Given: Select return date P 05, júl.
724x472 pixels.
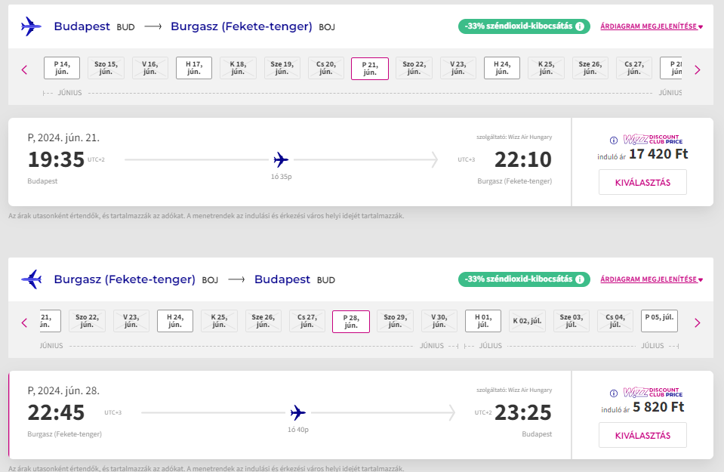Looking at the screenshot, I should coord(659,321).
